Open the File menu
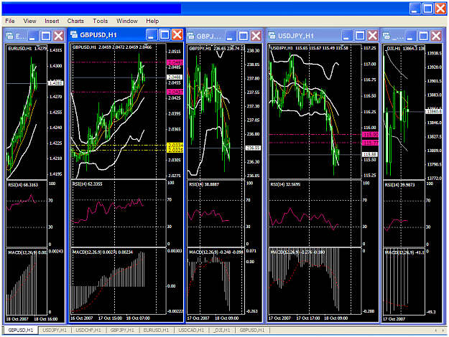Screen dimensions: 449x337 (x=10, y=21)
